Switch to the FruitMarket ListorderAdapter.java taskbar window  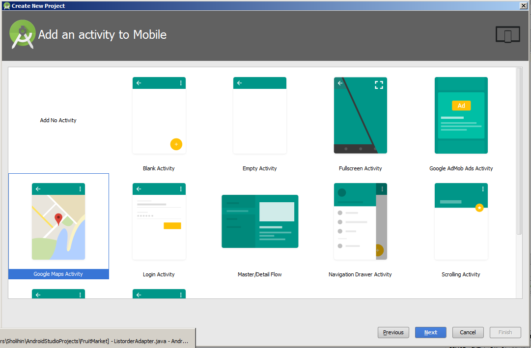click(x=98, y=339)
